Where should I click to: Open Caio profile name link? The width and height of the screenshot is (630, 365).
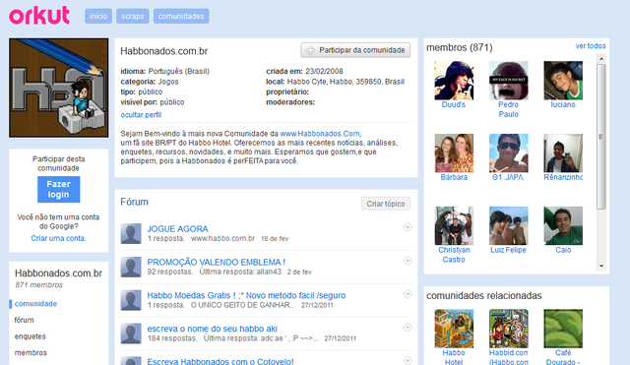pyautogui.click(x=563, y=250)
